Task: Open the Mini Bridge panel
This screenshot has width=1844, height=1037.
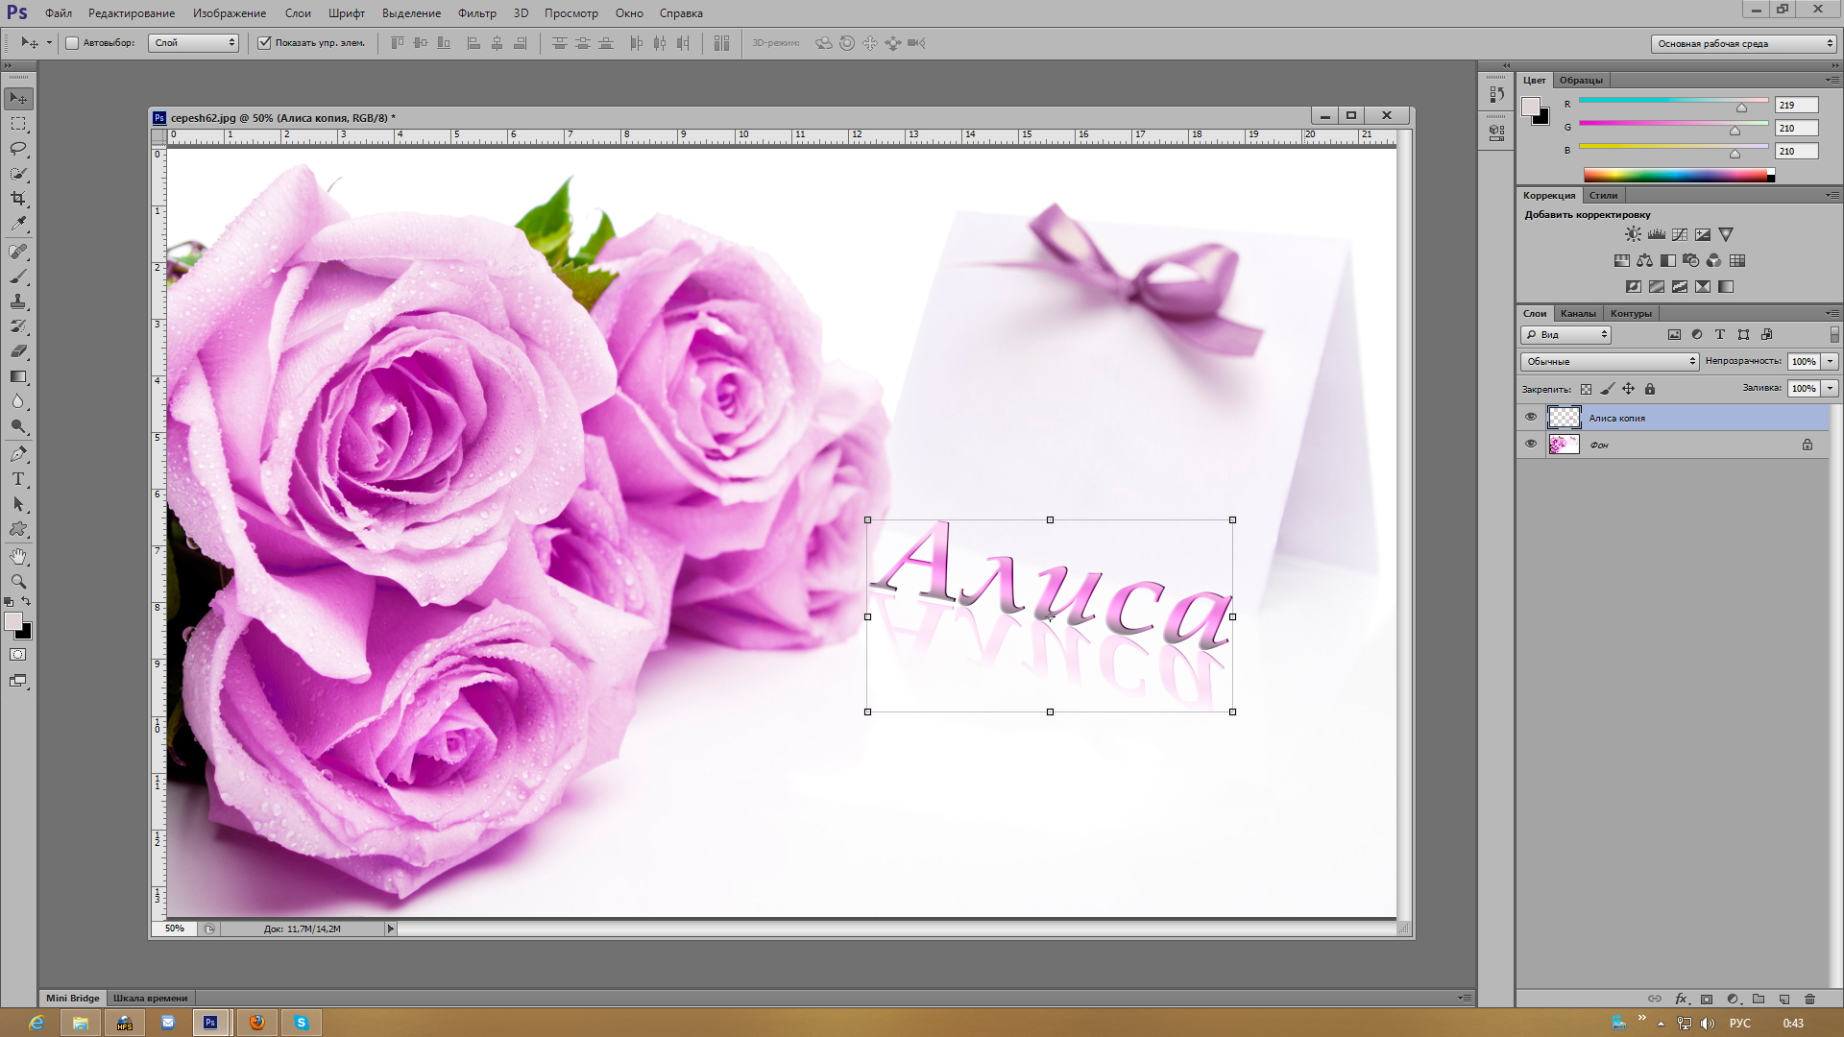Action: pyautogui.click(x=72, y=998)
